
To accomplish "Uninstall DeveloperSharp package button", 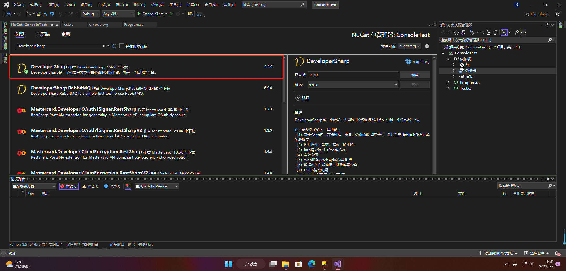I will (x=415, y=75).
